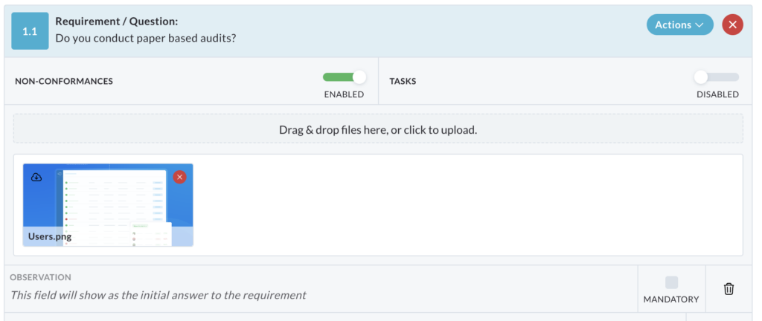Click the TASKS section label
This screenshot has height=321, width=762.
coord(403,82)
